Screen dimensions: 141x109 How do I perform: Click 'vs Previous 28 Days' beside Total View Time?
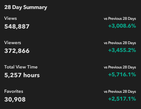point(120,67)
